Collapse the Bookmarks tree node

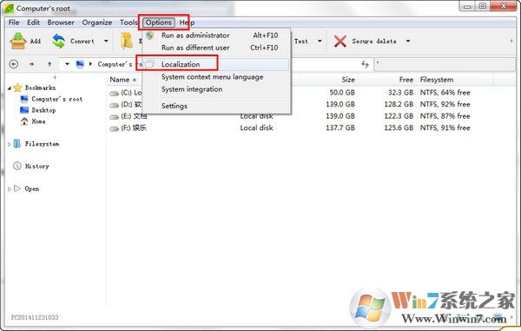click(x=10, y=88)
